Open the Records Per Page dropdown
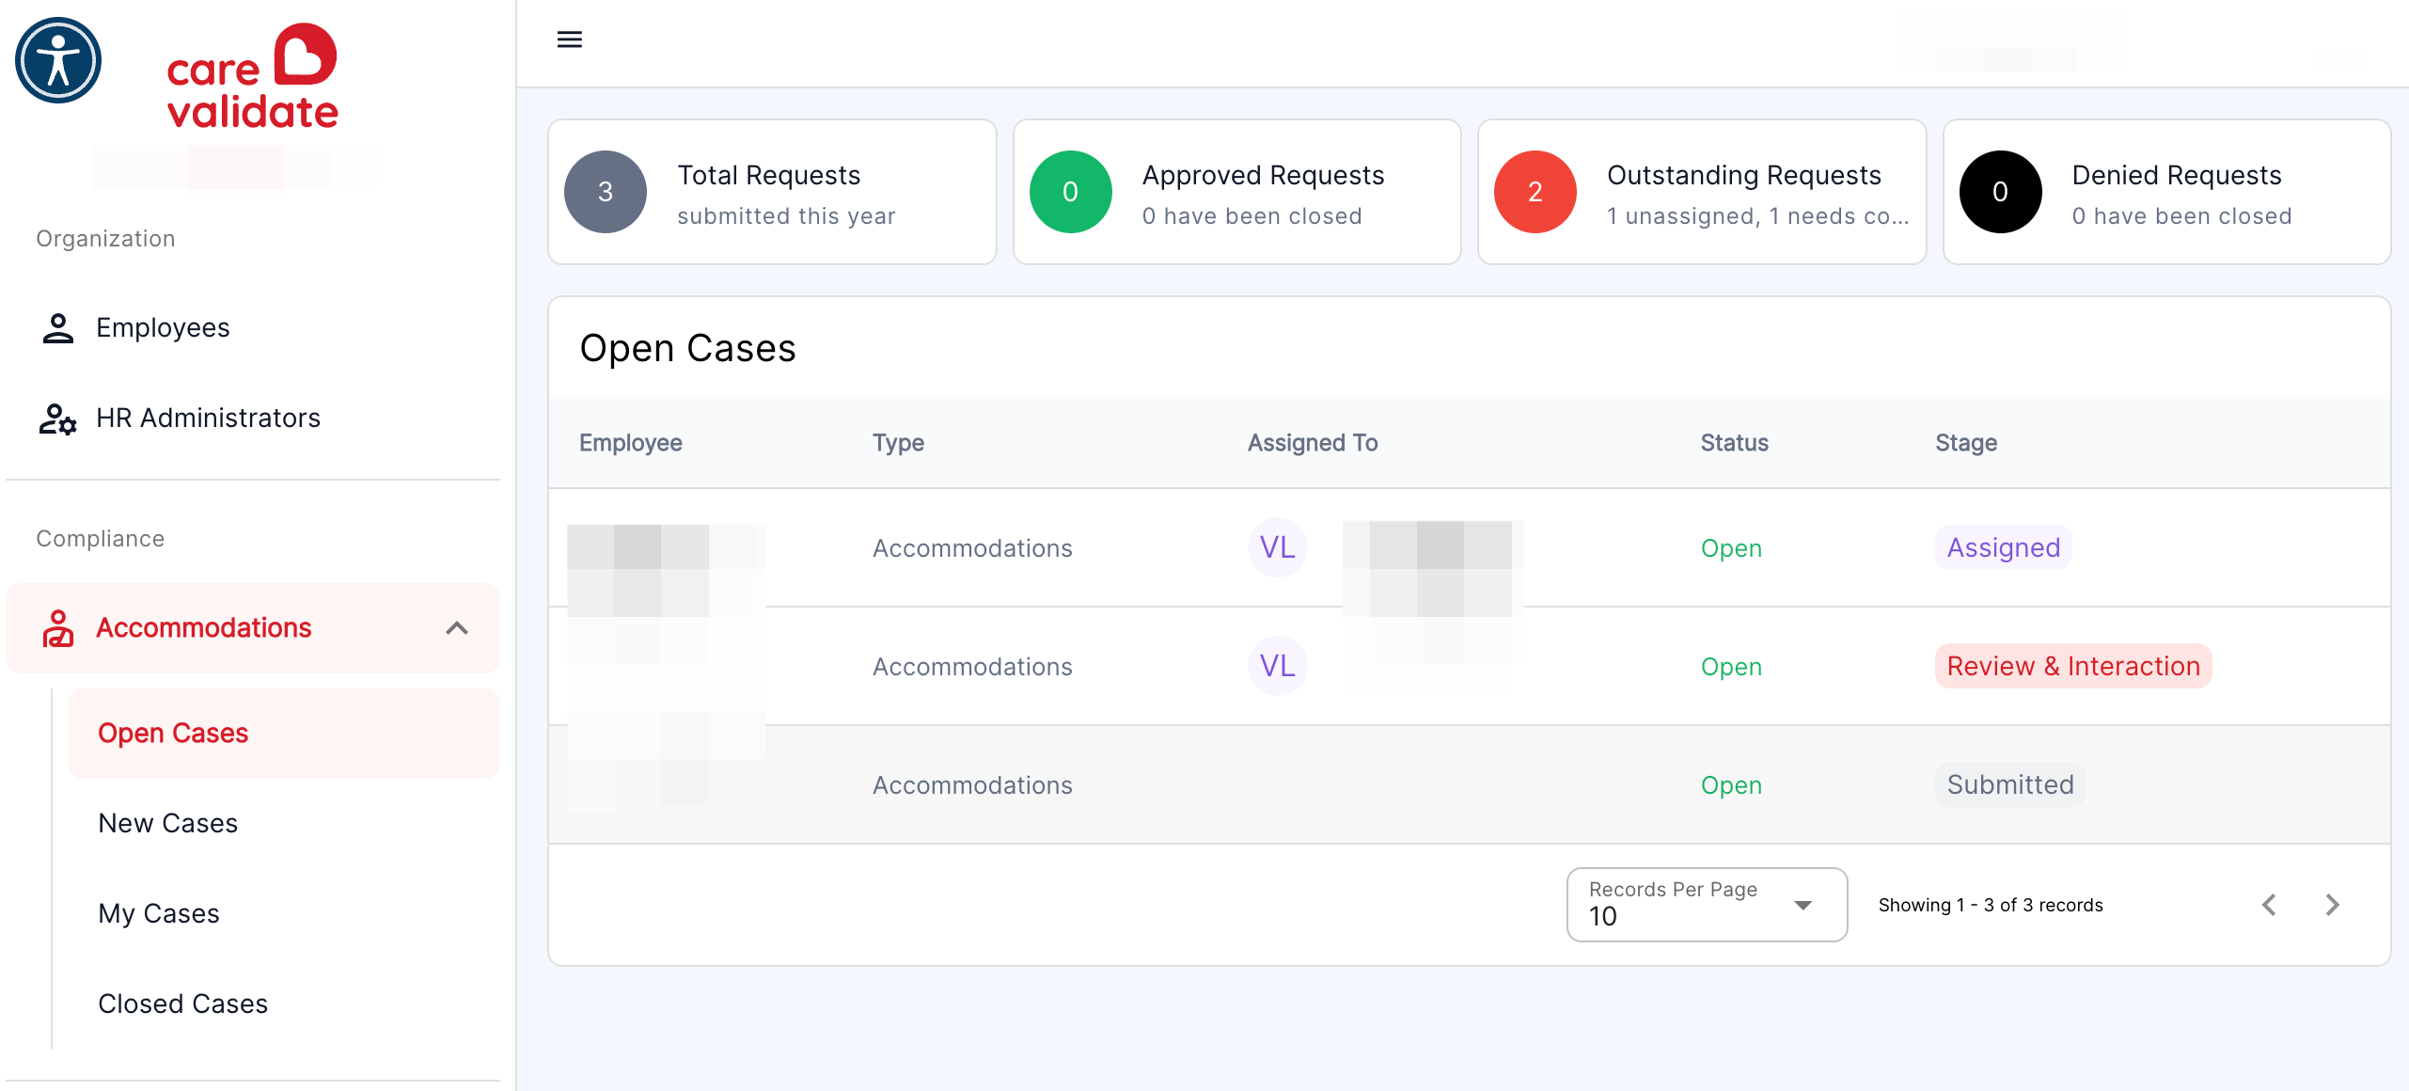Viewport: 2409px width, 1091px height. (x=1707, y=905)
